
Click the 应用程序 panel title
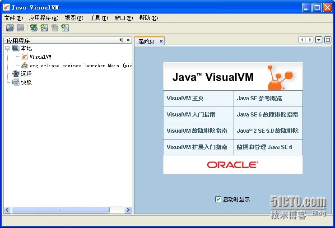(x=19, y=41)
